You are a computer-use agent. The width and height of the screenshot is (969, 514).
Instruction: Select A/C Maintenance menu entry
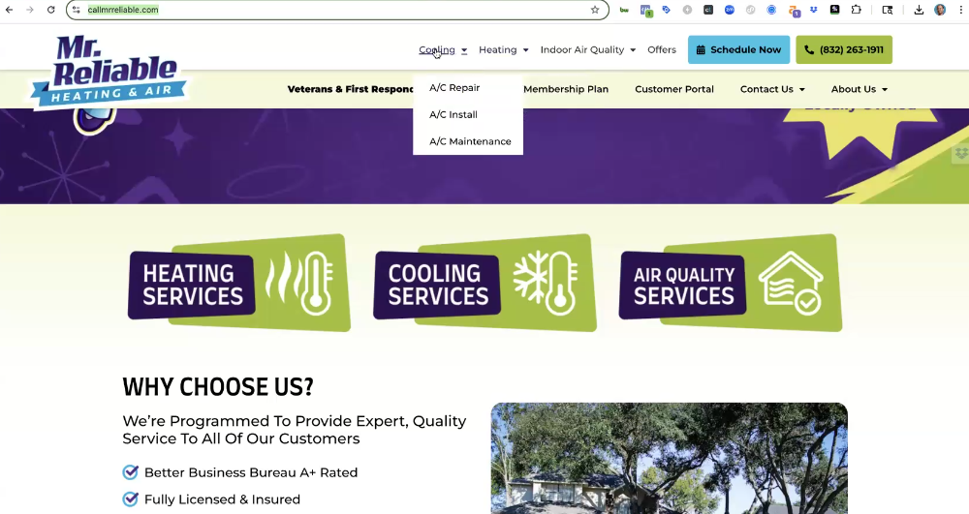coord(470,141)
